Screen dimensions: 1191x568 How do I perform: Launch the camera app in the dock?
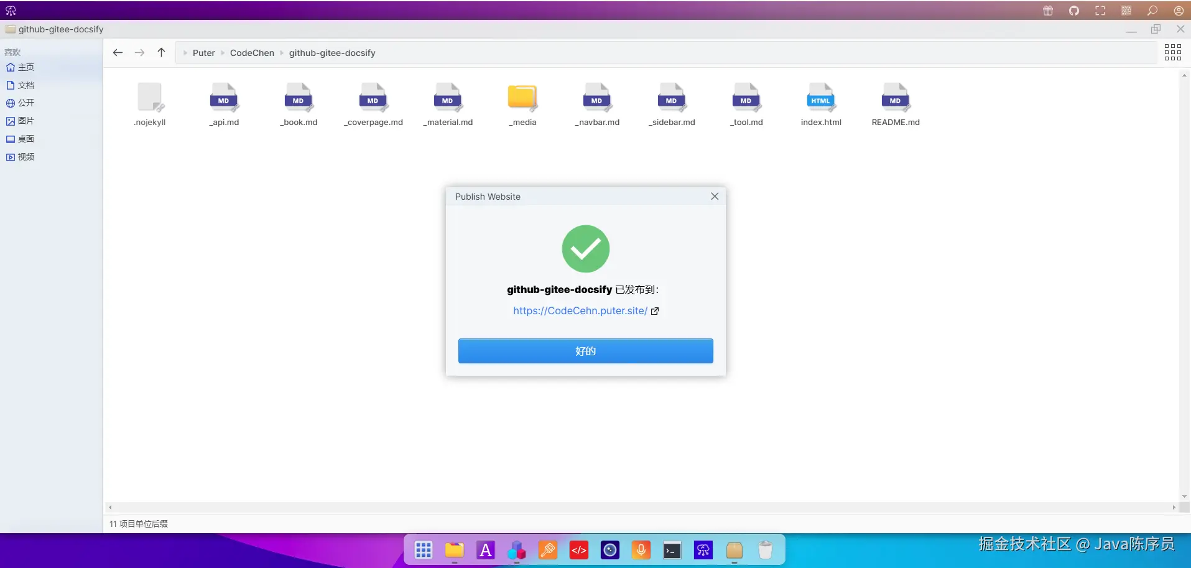pos(610,550)
